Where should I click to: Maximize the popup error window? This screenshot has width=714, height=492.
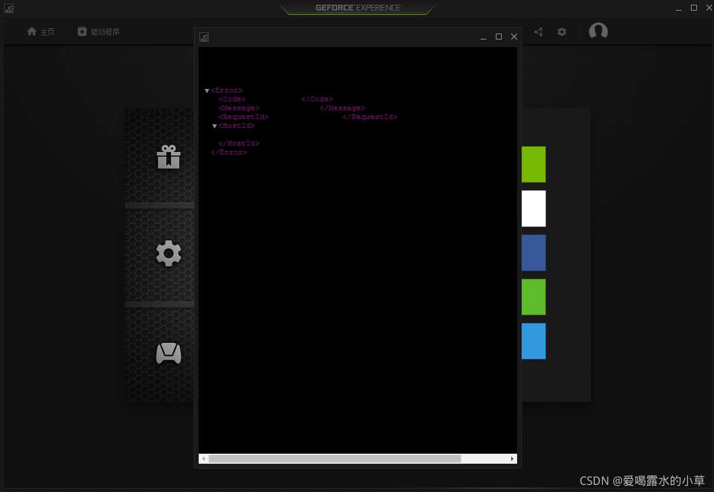tap(499, 37)
